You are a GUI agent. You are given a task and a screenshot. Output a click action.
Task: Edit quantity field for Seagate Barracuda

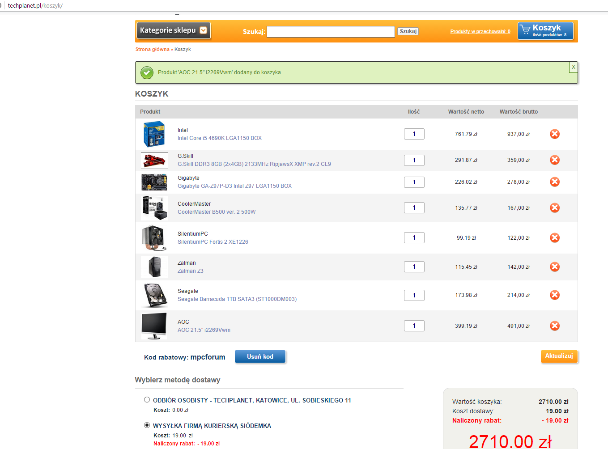[414, 295]
